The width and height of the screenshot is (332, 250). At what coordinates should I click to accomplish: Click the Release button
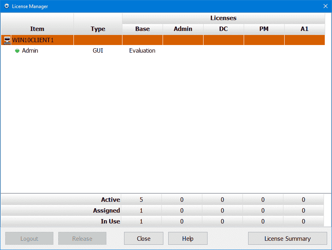(82, 238)
